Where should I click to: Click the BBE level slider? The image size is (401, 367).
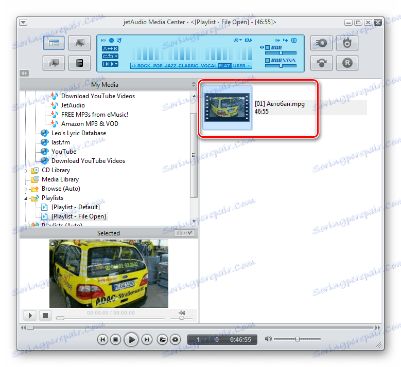281,53
